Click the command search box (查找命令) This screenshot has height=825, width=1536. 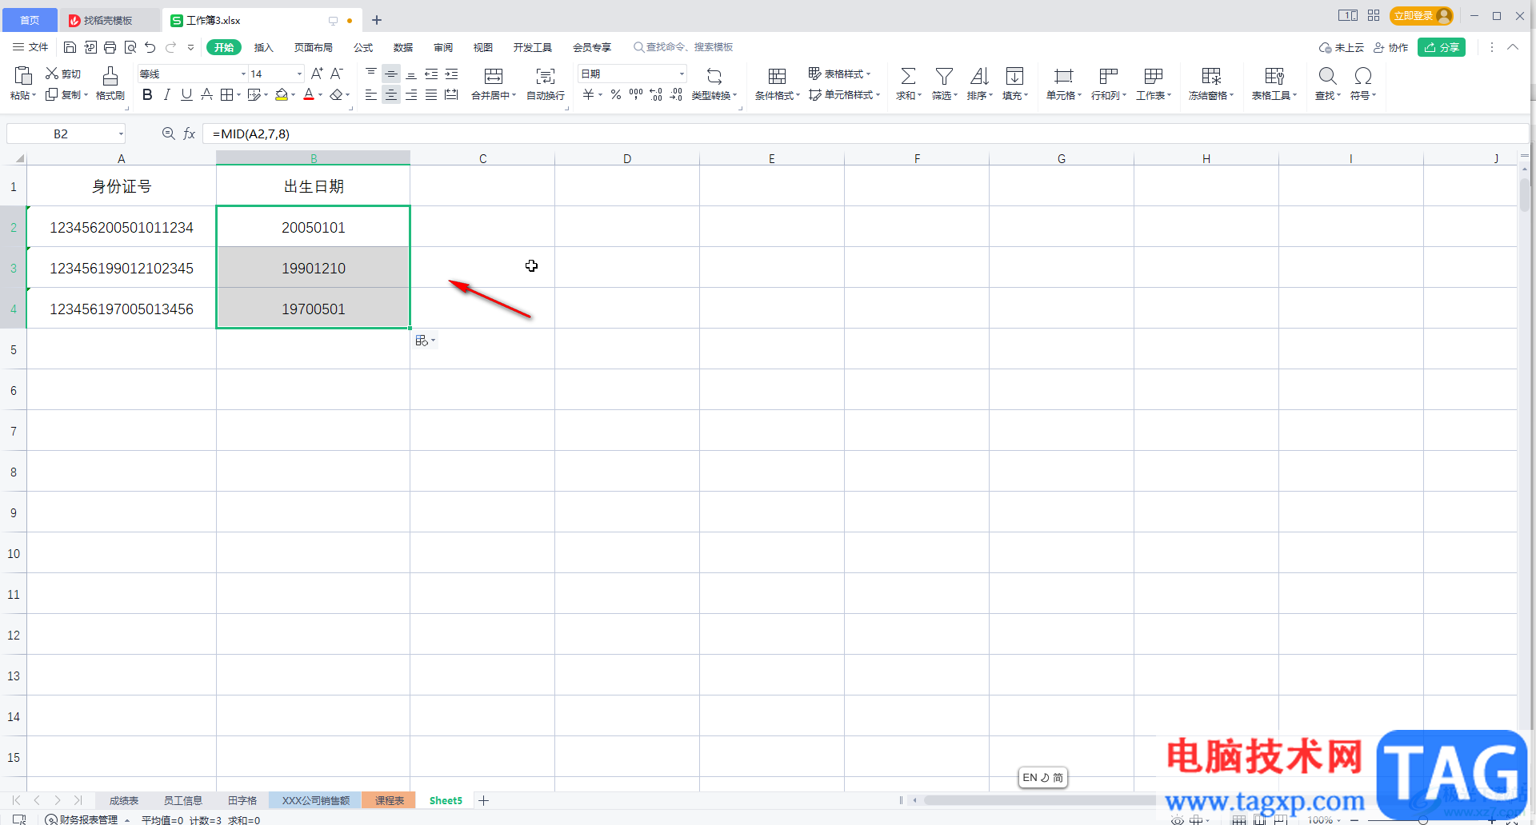click(x=684, y=47)
